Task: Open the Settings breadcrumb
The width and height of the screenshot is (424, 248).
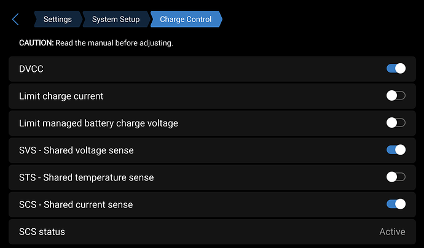Action: coord(57,20)
